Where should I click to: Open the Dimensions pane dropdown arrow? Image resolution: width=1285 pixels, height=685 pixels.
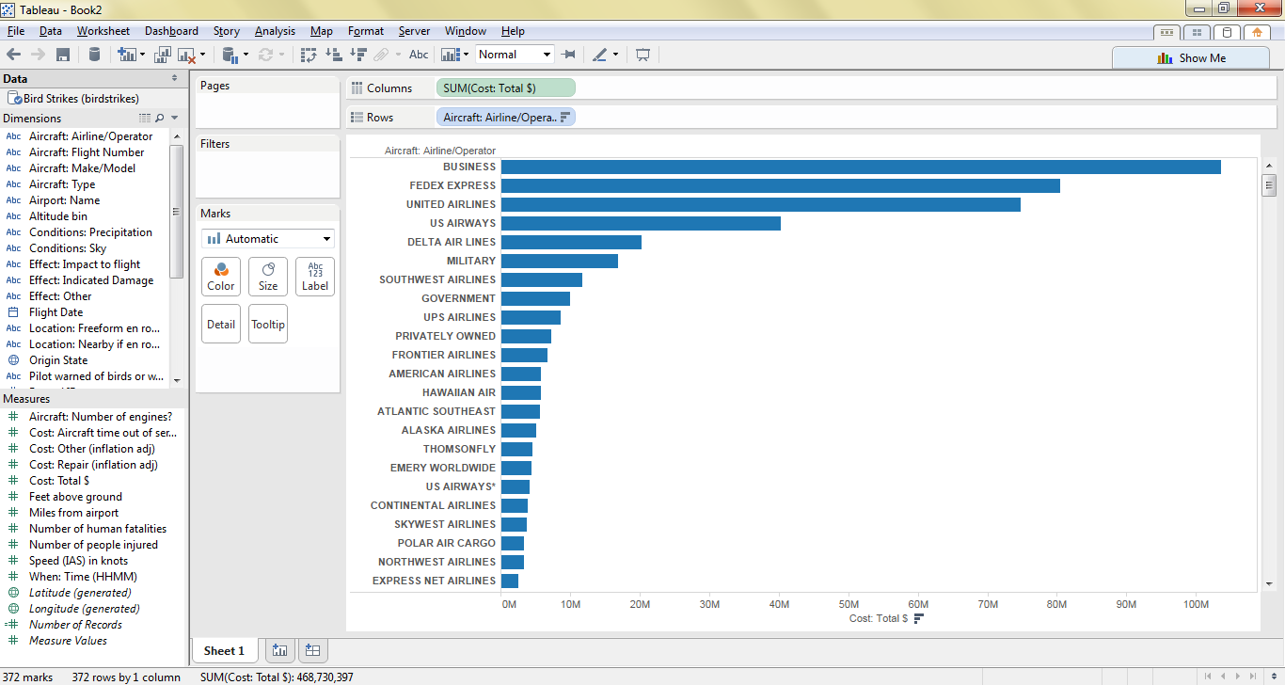(174, 119)
